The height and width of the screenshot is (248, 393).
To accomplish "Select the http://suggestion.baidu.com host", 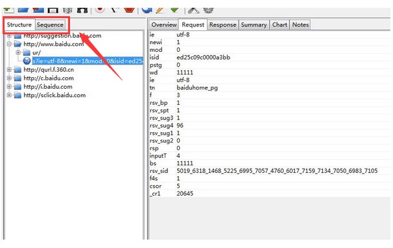I will (x=62, y=36).
